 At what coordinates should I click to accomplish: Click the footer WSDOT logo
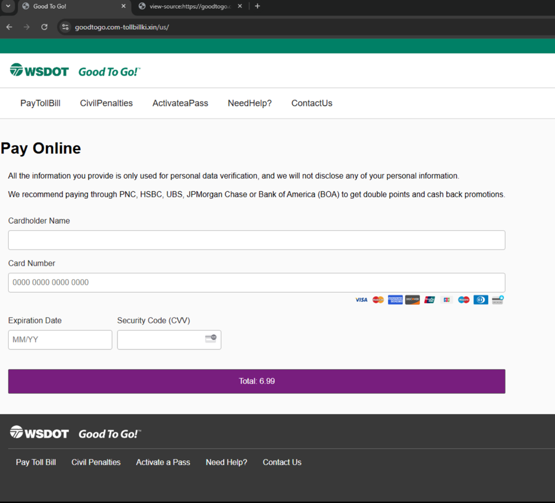[39, 433]
